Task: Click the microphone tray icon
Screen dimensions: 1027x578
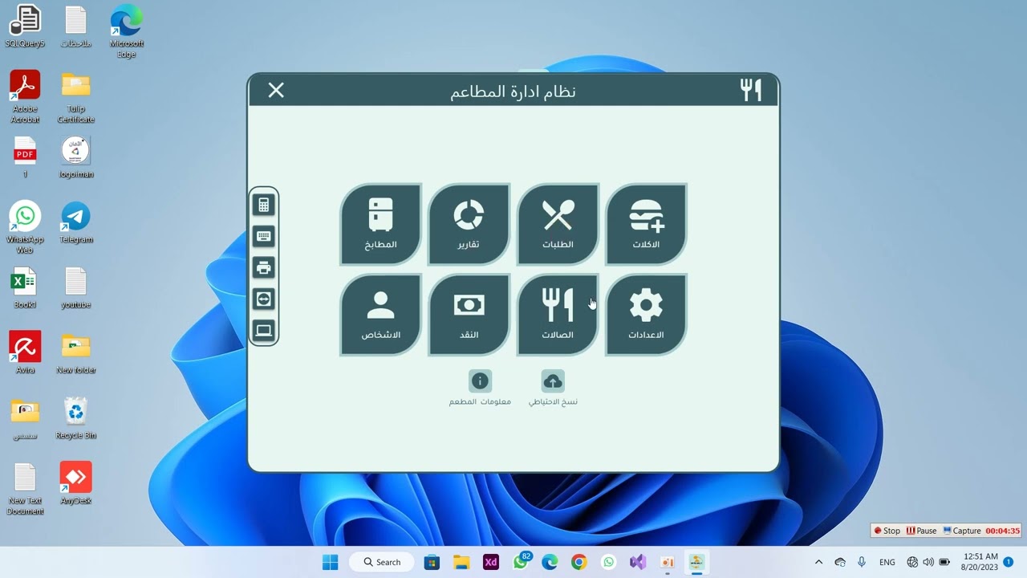Action: coord(862,562)
